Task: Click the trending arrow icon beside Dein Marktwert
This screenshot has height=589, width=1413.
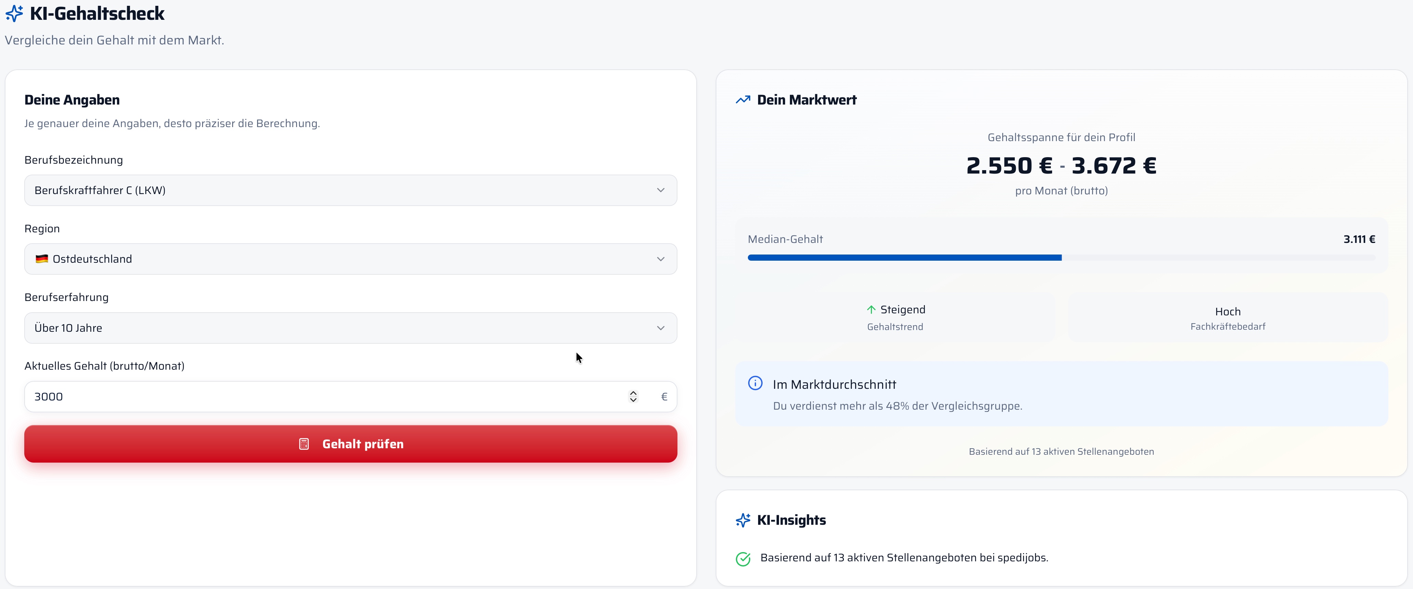Action: [743, 100]
